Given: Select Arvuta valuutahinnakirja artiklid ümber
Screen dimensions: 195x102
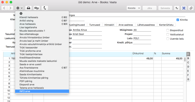Looking at the screenshot, I should [x=42, y=44].
